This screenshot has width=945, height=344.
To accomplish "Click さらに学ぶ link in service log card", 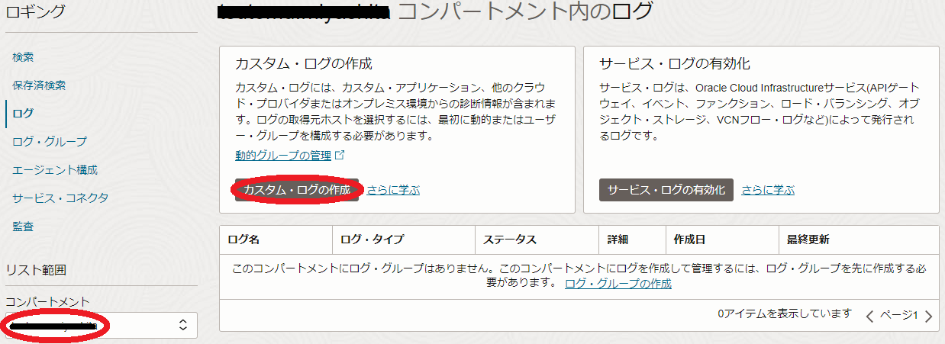I will pos(768,190).
